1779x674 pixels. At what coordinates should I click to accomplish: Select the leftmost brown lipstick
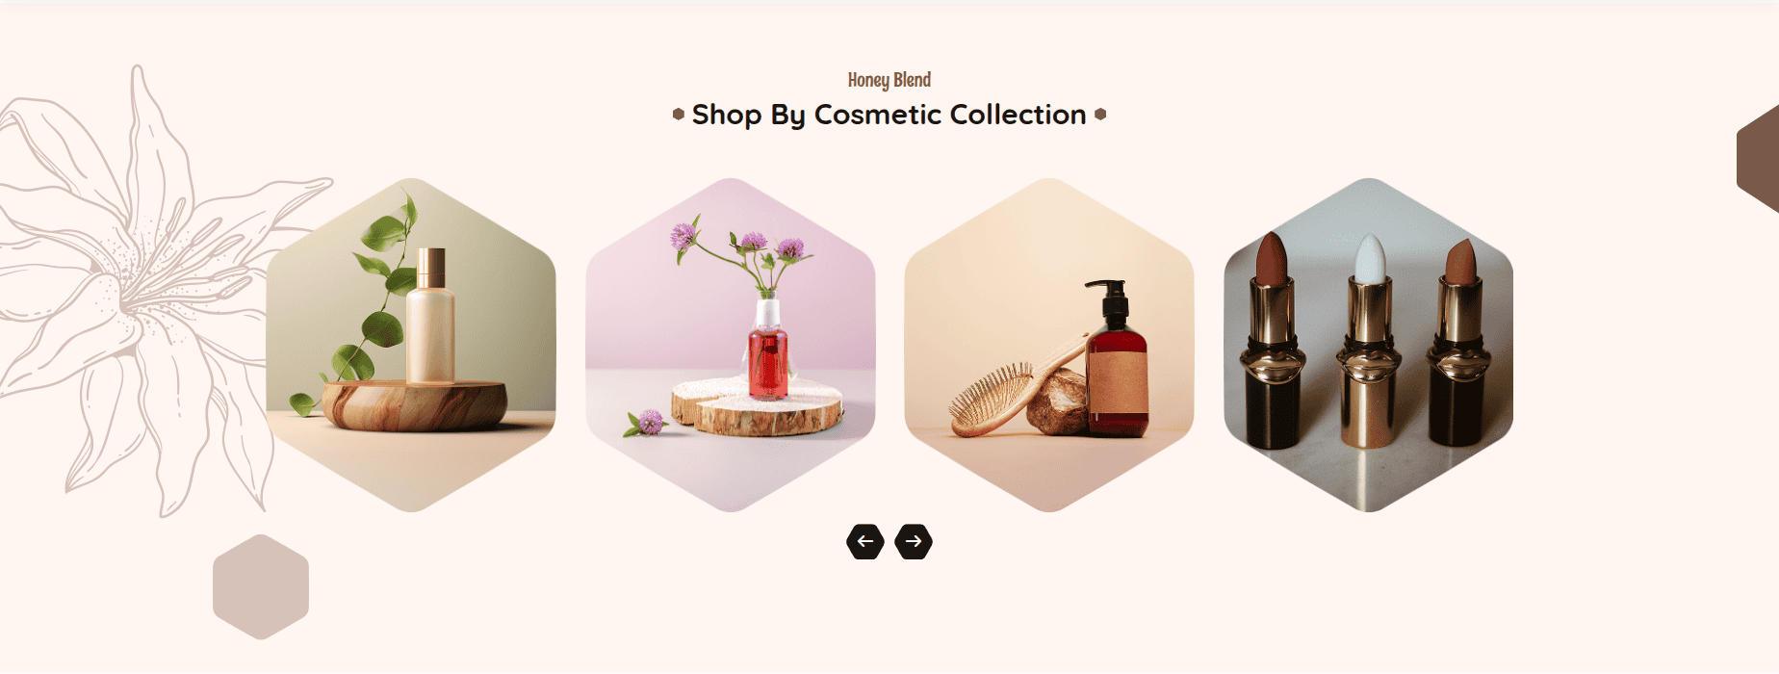(x=1273, y=342)
